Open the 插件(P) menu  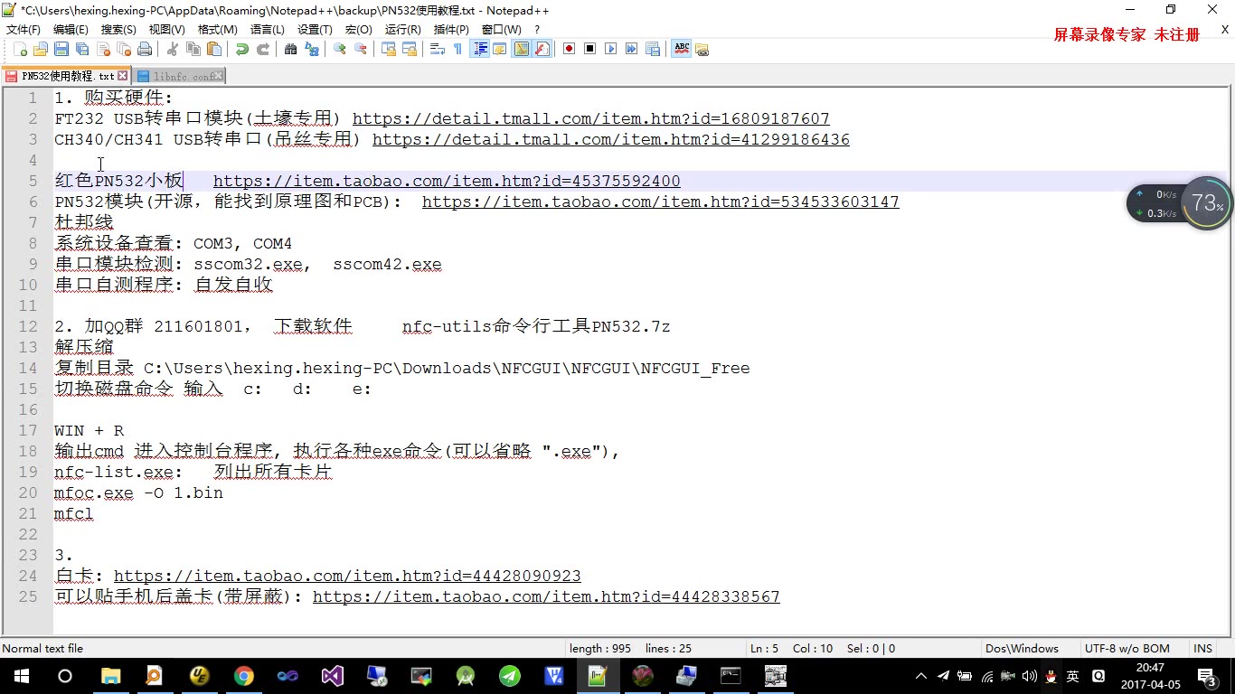click(451, 30)
